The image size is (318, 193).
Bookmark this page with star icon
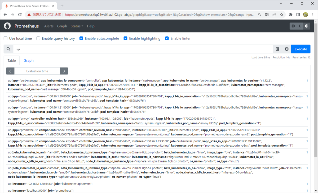[x=281, y=15]
